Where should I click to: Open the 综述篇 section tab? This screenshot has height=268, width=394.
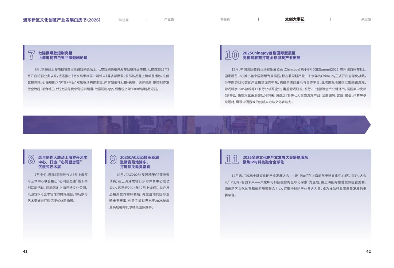tap(124, 20)
